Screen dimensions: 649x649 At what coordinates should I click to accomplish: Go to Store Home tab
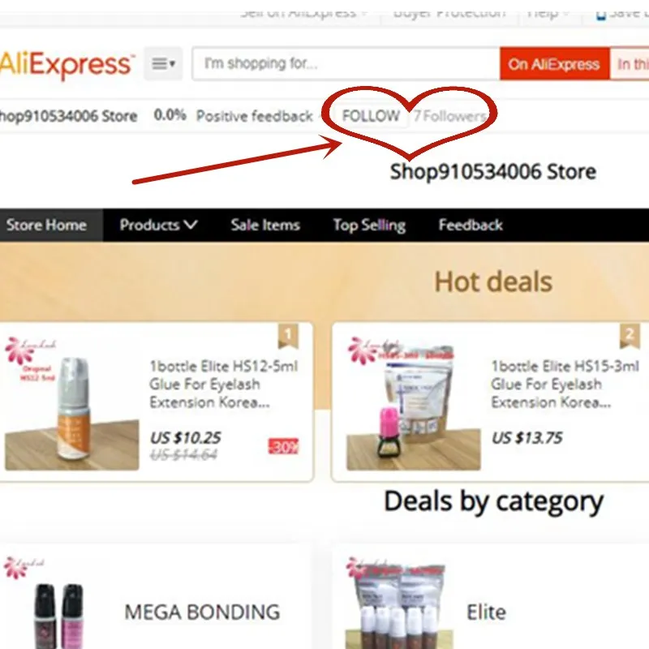coord(46,225)
